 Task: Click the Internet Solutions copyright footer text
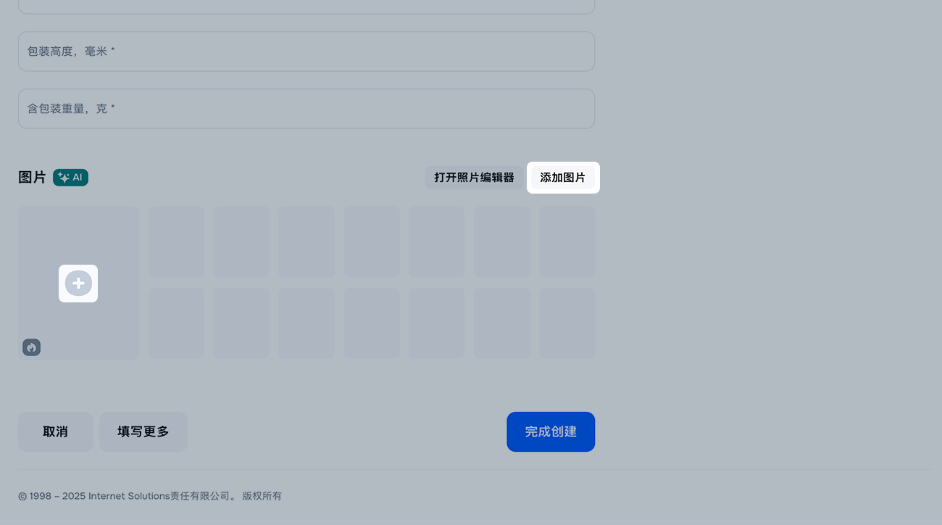(x=149, y=496)
